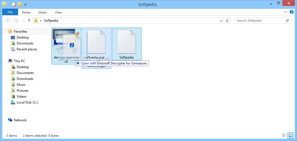Open Documents folder
This screenshot has width=297, height=141.
[25, 73]
